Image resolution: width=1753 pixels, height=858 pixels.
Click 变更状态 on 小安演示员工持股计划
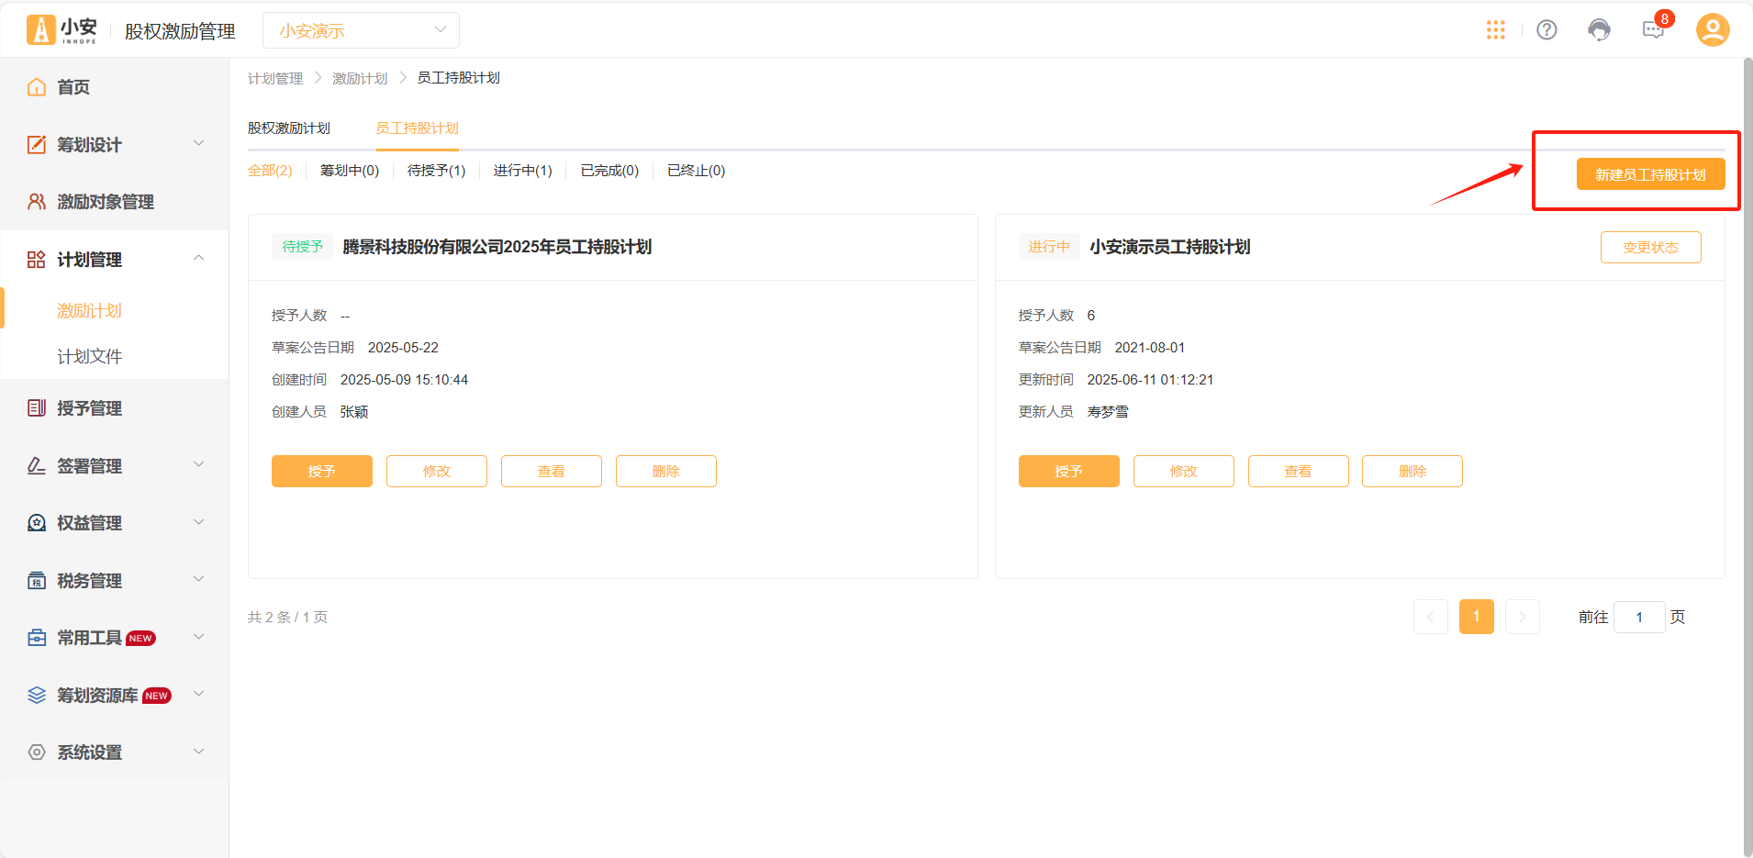coord(1651,247)
